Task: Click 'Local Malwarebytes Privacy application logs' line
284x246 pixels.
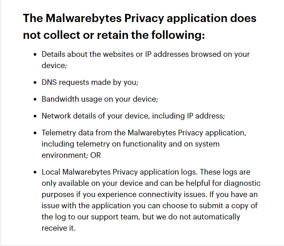Action: (146, 172)
